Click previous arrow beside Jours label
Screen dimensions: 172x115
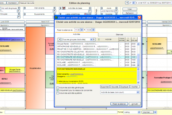[101, 8]
